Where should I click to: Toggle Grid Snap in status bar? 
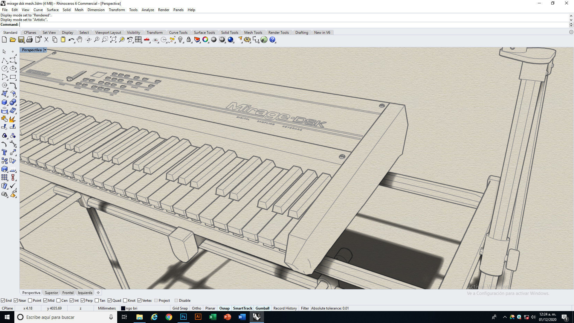click(180, 308)
